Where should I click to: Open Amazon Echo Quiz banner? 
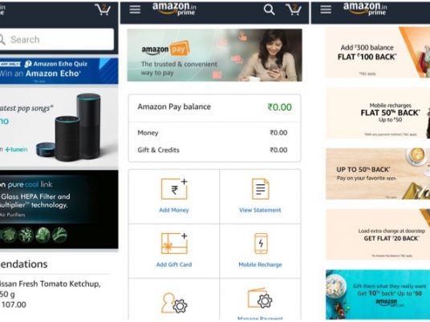point(59,70)
